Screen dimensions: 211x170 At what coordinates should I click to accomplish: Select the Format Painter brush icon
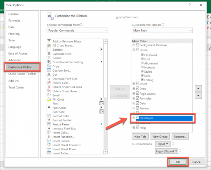pyautogui.click(x=49, y=120)
